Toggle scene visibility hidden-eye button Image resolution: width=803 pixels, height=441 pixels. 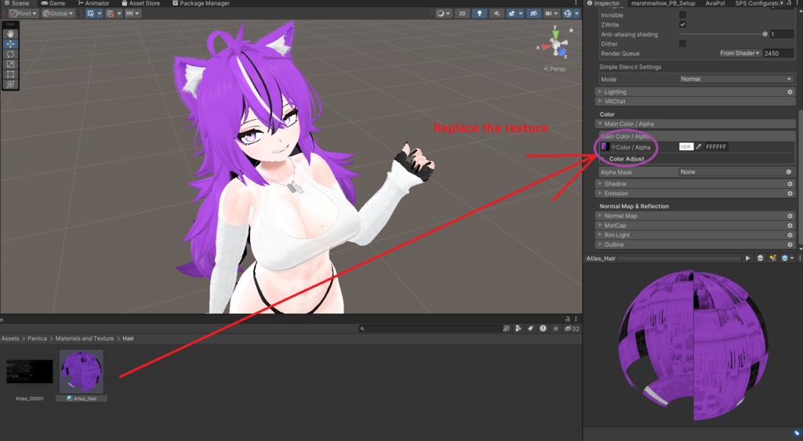533,13
